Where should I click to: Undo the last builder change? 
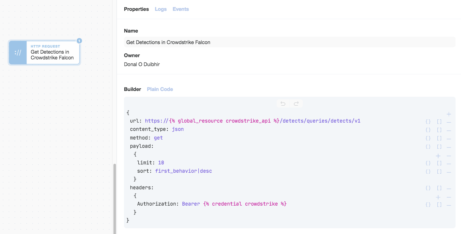(x=283, y=103)
